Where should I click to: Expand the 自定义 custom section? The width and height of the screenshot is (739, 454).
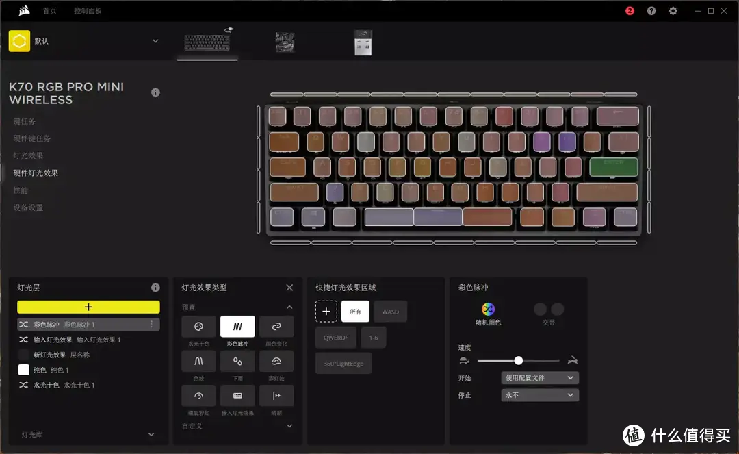(289, 426)
